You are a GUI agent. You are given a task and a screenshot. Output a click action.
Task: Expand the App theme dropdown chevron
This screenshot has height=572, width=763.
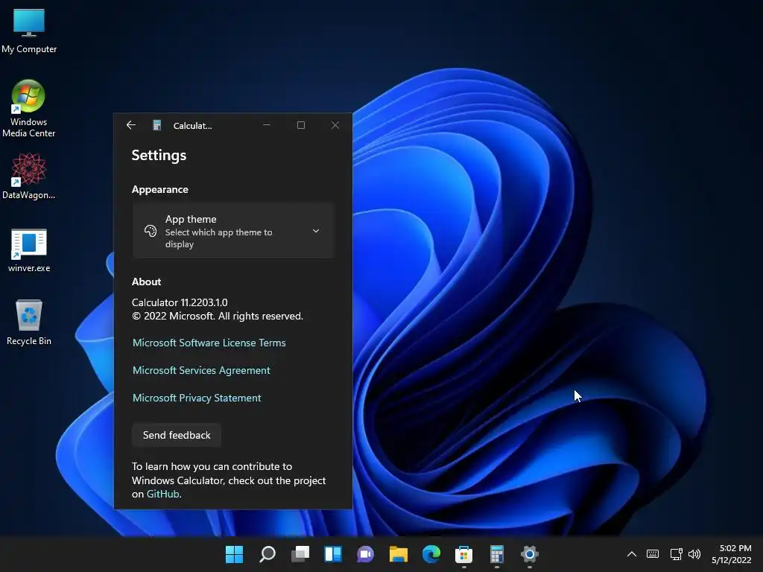point(316,231)
